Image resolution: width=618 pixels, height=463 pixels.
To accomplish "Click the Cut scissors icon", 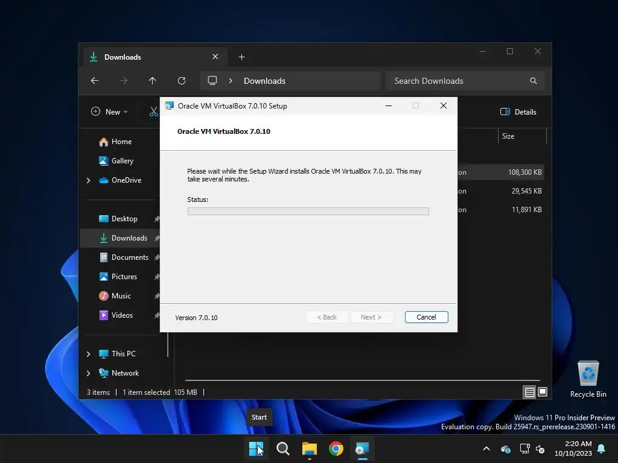I will [x=154, y=112].
